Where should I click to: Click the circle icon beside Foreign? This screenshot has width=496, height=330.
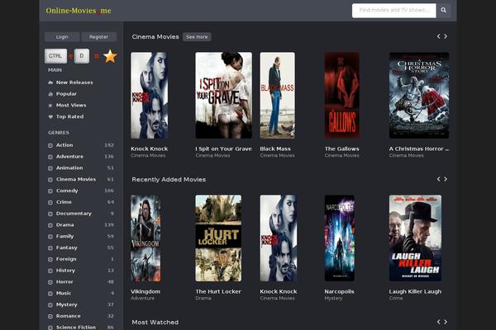point(50,259)
